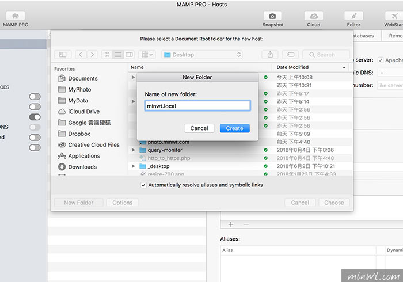Click the tags icon in file dialog
The image size is (403, 282).
click(x=290, y=55)
